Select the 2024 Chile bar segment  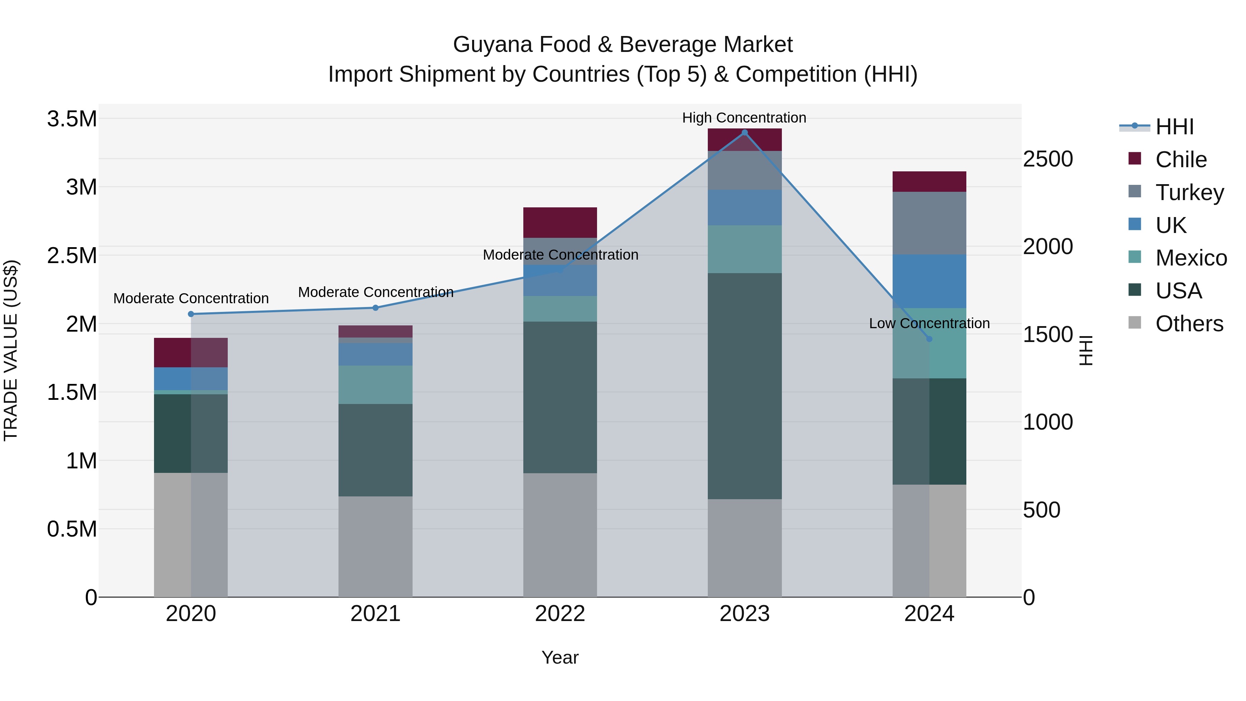pyautogui.click(x=929, y=182)
